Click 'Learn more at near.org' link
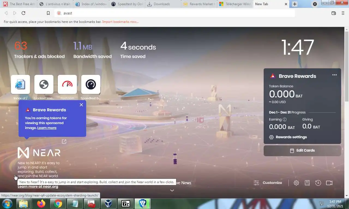 tap(38, 186)
